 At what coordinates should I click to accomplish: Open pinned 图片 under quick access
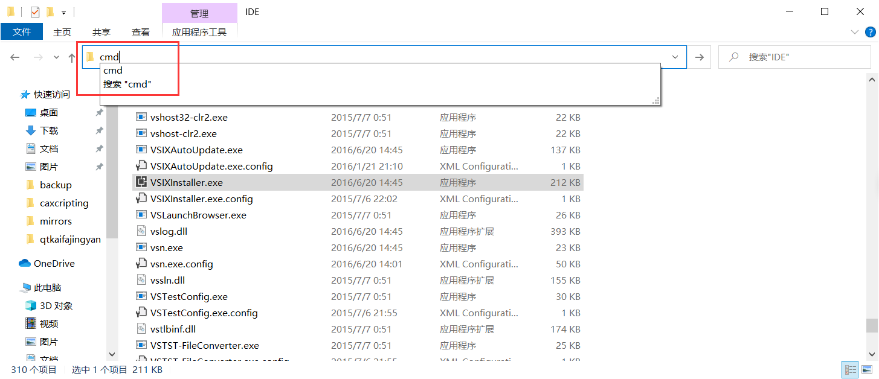49,167
